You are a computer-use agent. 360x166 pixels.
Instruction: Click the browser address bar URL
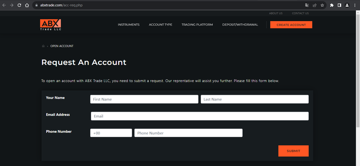tap(61, 5)
